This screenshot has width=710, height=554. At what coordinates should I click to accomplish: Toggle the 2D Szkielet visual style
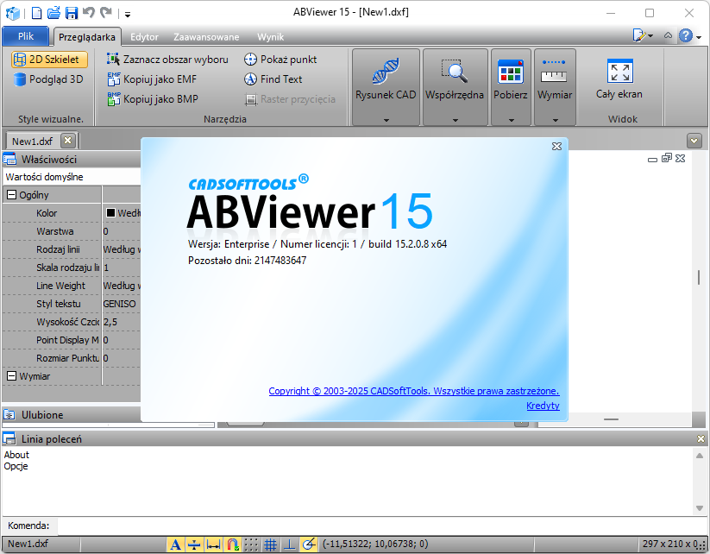pos(49,60)
